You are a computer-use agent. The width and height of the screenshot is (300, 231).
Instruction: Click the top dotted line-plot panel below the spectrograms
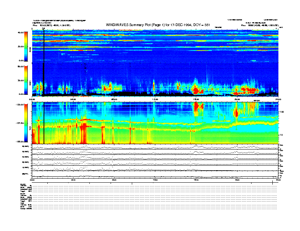(155, 146)
